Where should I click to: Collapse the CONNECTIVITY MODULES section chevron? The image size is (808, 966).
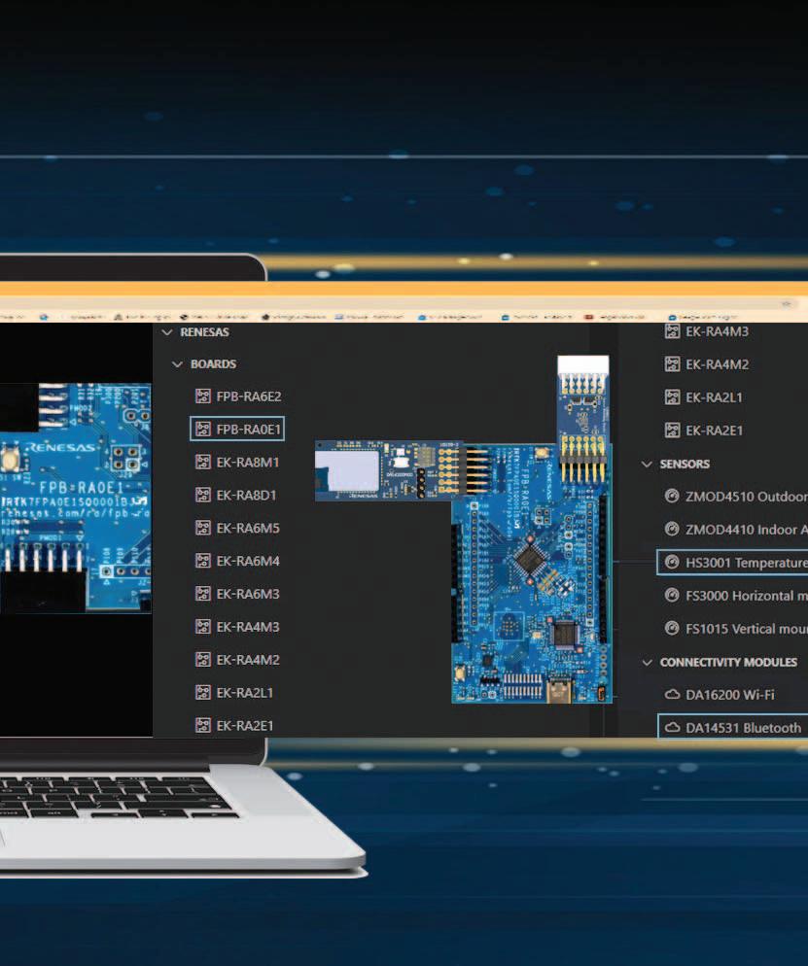pos(647,663)
